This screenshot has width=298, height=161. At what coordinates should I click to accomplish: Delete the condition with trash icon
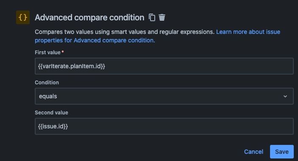click(162, 17)
